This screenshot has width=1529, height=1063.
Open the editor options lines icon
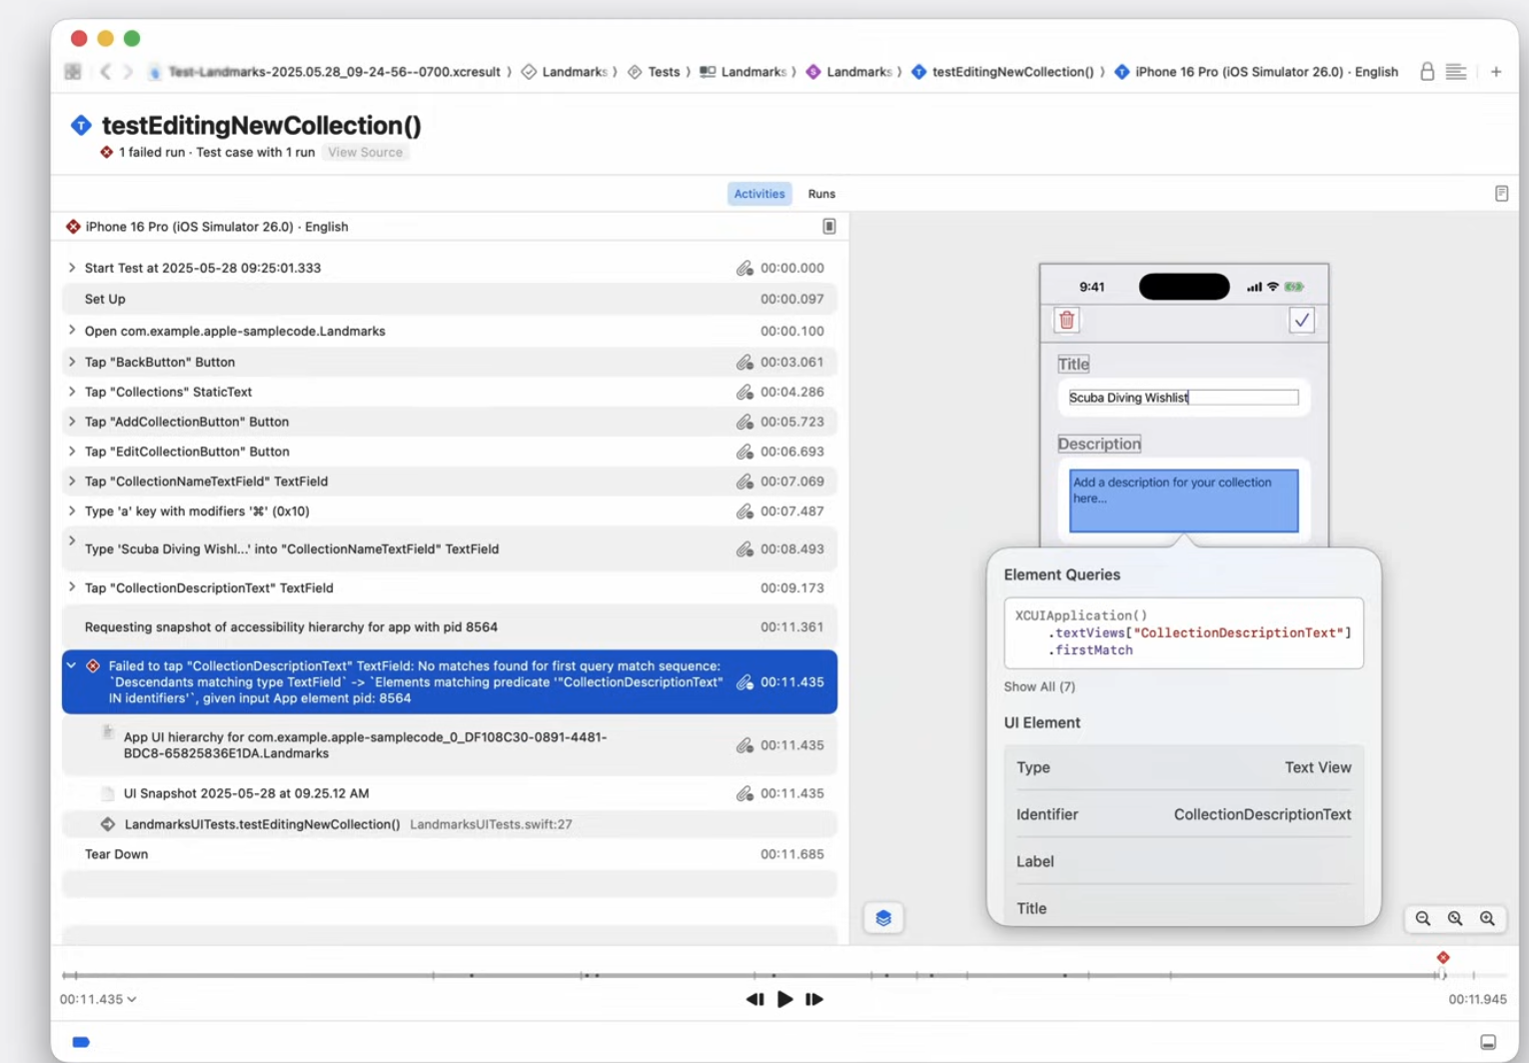(1456, 72)
